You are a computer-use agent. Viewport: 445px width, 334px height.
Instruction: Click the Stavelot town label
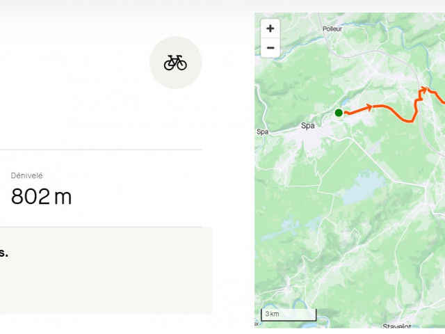click(396, 326)
